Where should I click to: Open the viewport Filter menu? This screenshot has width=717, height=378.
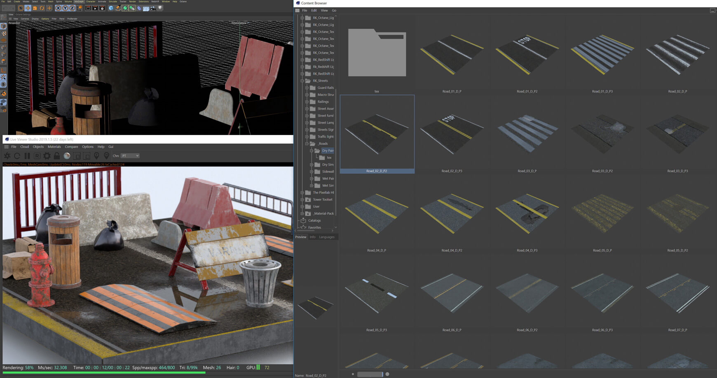coord(54,19)
